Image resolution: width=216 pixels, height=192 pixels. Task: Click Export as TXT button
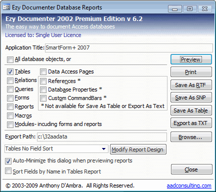[x=191, y=123]
